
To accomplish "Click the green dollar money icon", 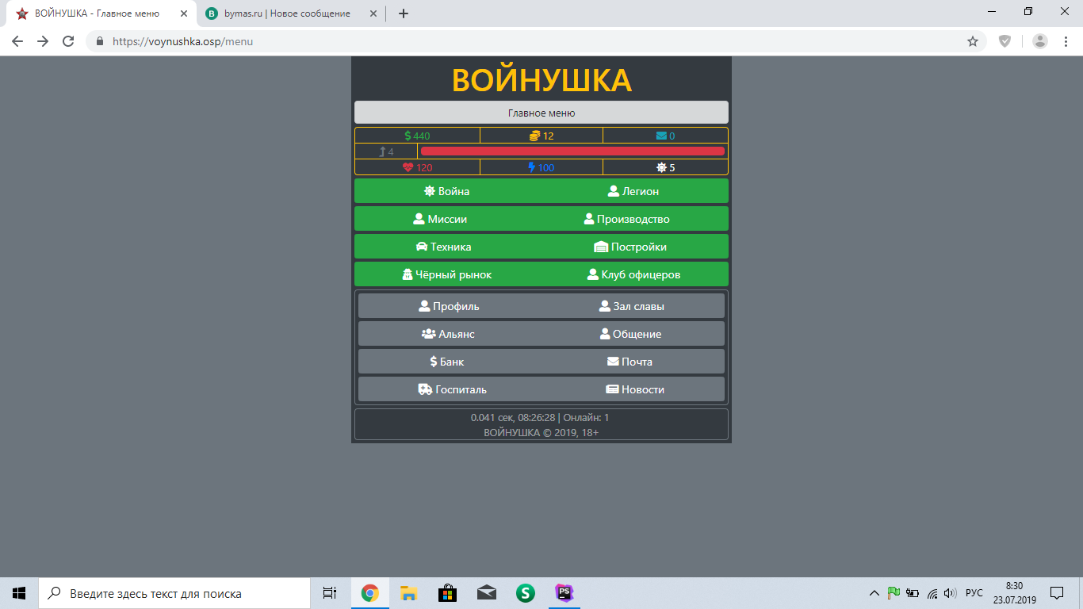I will [x=408, y=136].
